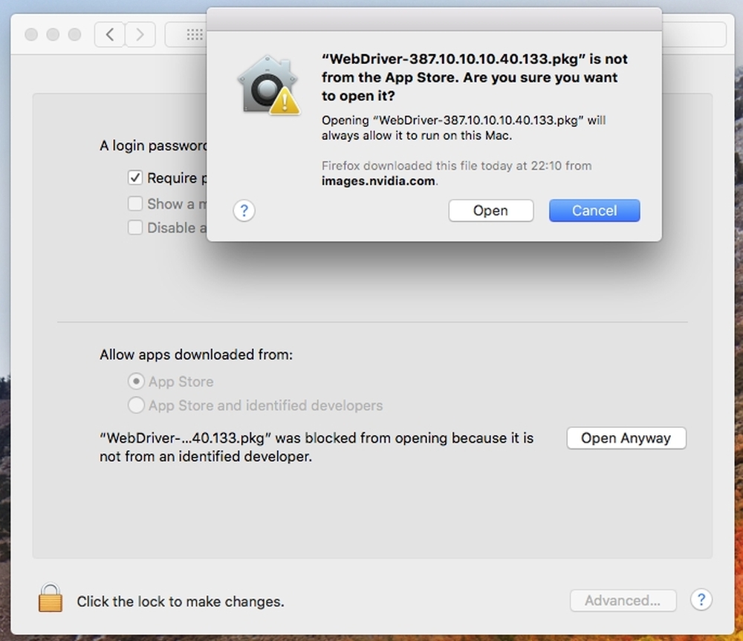This screenshot has height=641, width=743.
Task: Click the Open button in the dialog
Action: (x=490, y=210)
